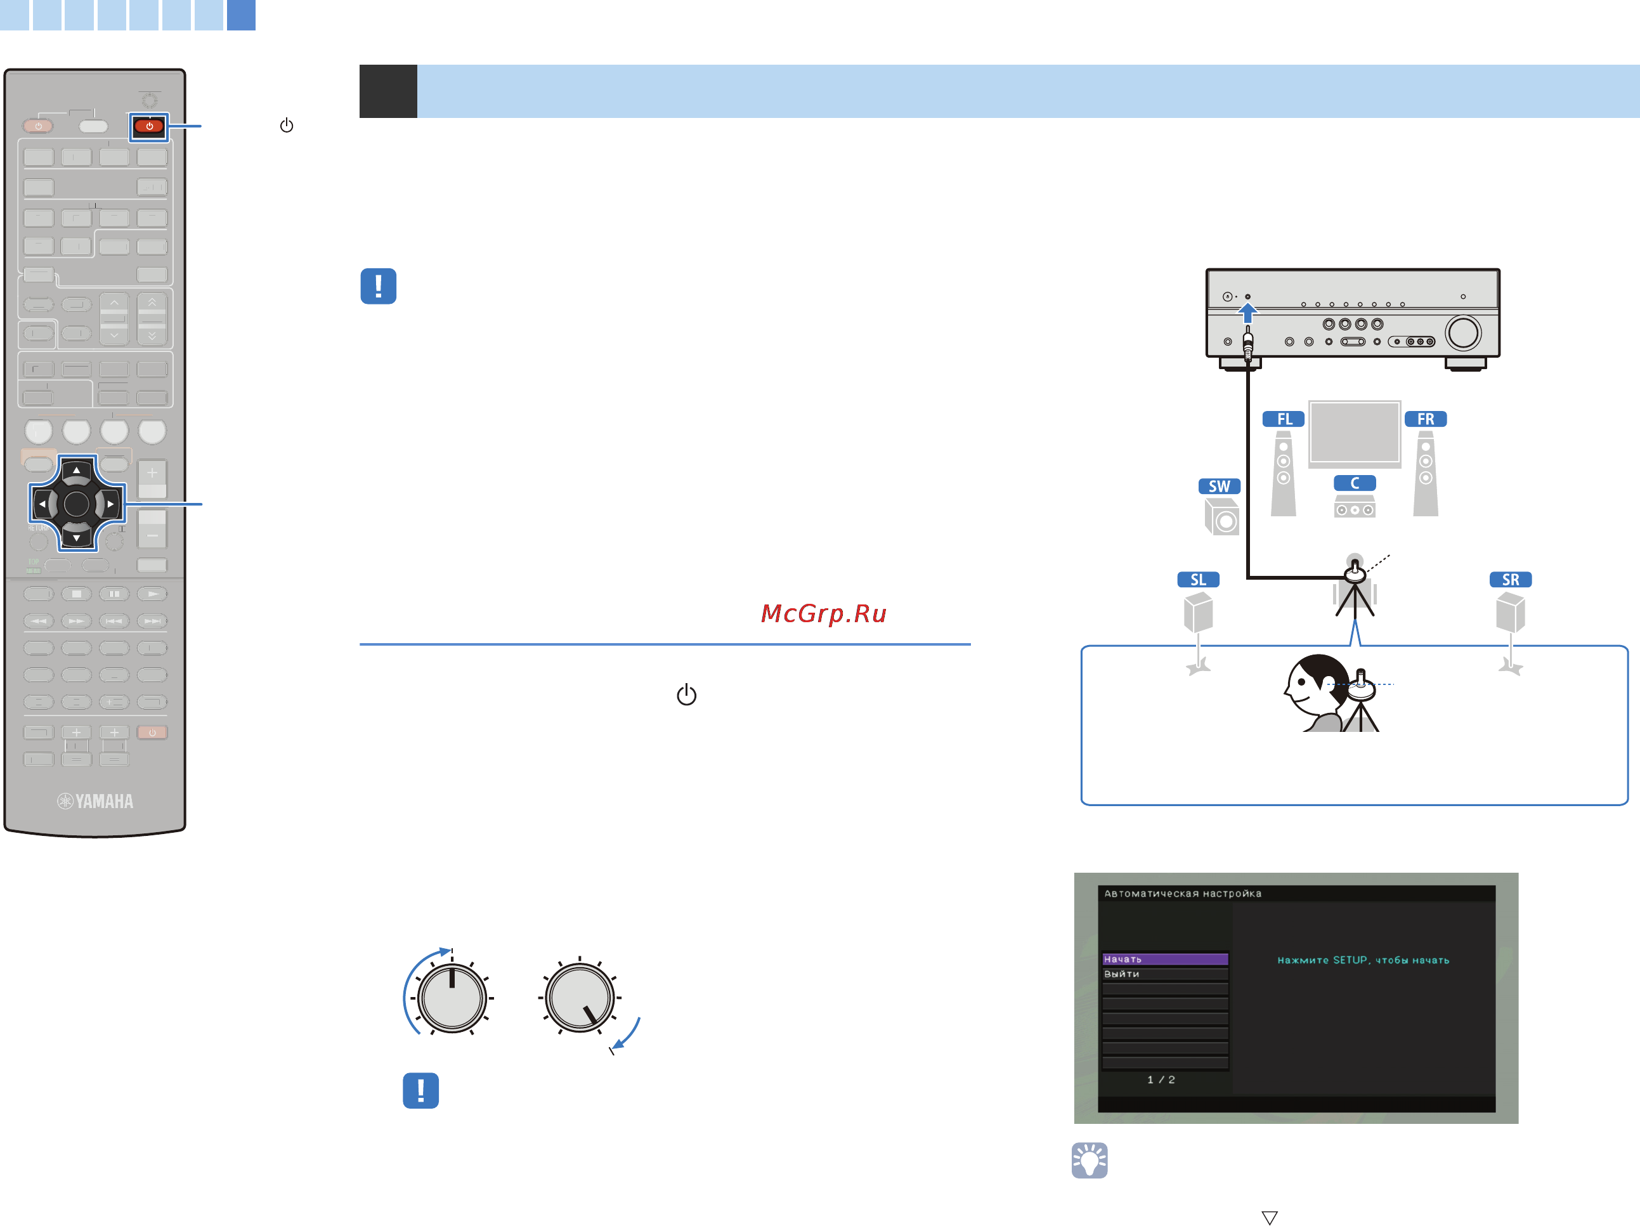1640x1226 pixels.
Task: Click the FR speaker label
Action: click(1426, 419)
